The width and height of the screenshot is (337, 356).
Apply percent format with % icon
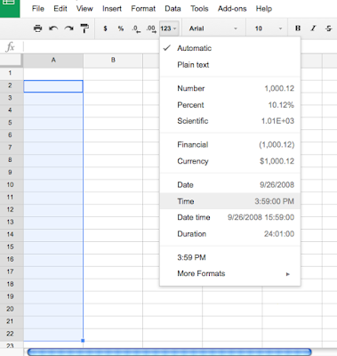click(120, 28)
